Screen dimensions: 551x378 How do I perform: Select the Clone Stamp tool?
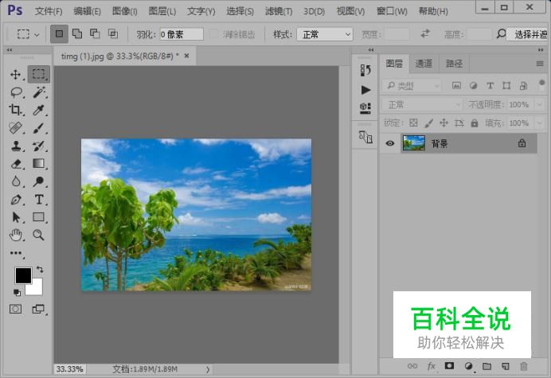point(16,146)
